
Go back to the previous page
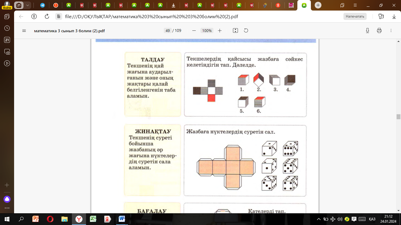[x=21, y=16]
